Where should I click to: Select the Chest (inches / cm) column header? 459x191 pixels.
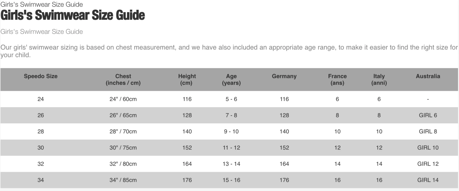pos(123,79)
